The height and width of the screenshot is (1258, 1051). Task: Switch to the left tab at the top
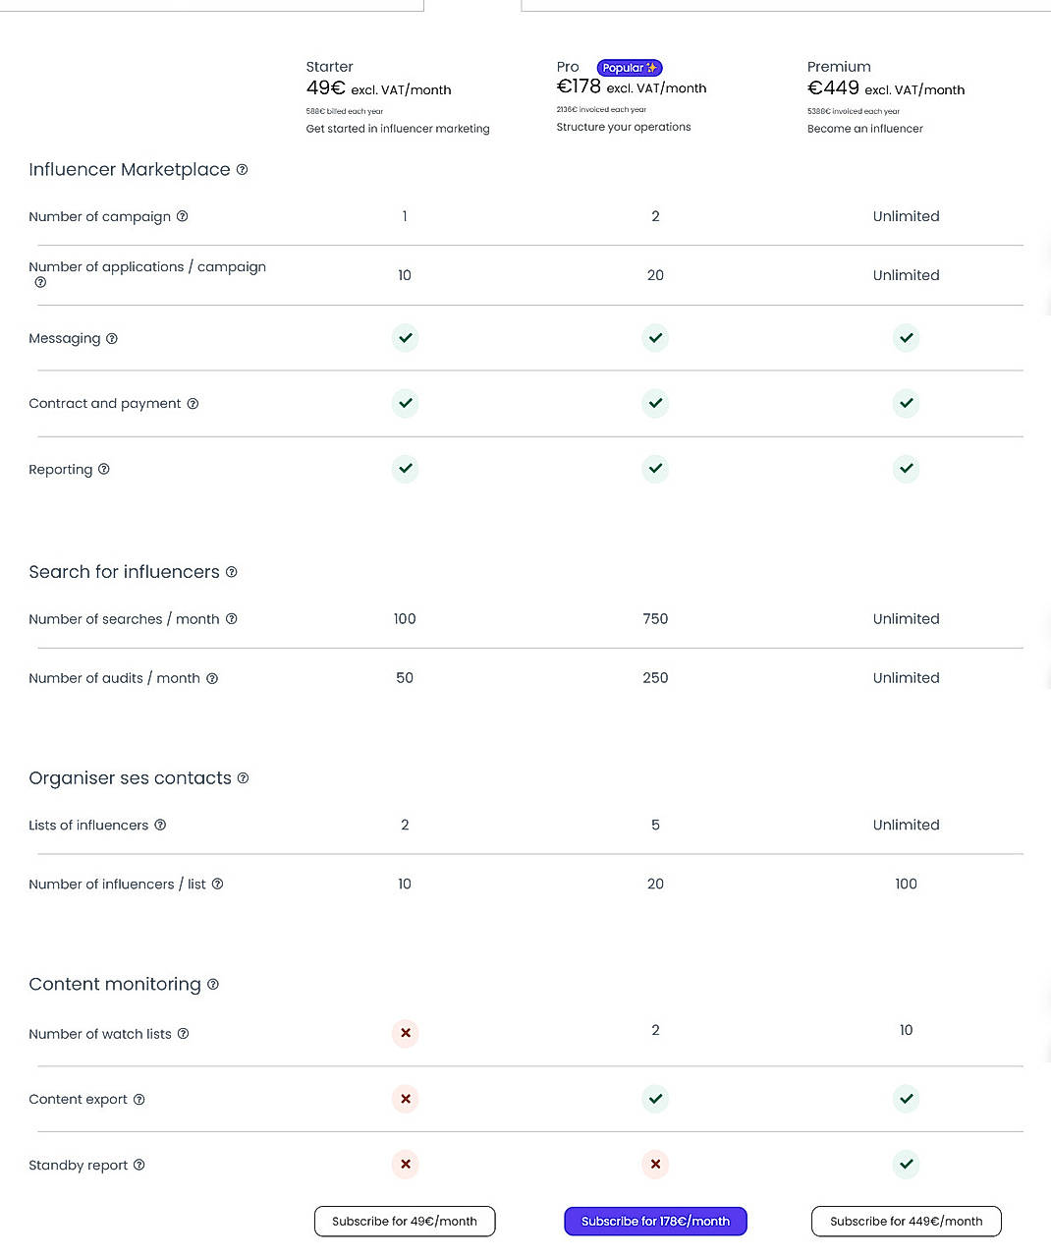[211, 5]
